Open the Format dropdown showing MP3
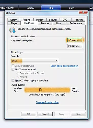The height and width of the screenshot is (128, 93). pos(35,61)
